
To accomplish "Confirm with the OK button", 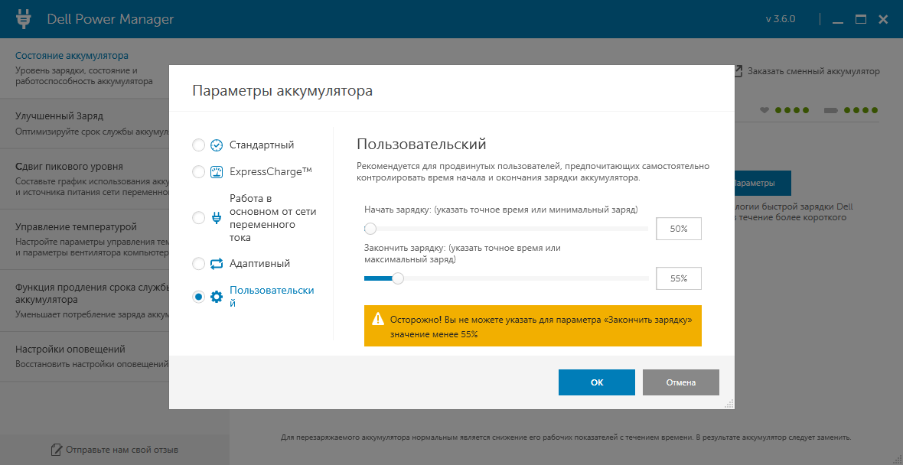I will point(597,382).
